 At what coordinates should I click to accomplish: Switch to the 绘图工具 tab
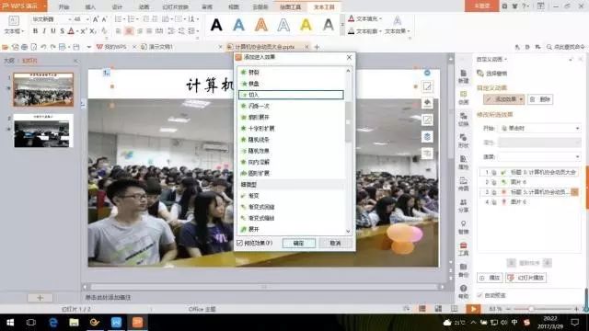pos(291,6)
